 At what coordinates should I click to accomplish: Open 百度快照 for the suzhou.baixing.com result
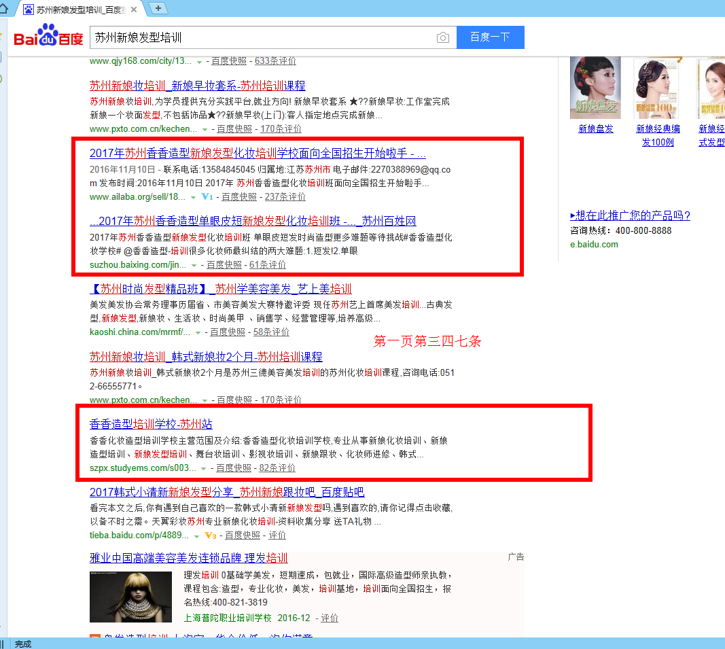click(224, 265)
